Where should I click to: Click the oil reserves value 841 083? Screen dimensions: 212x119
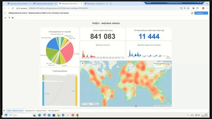(103, 36)
